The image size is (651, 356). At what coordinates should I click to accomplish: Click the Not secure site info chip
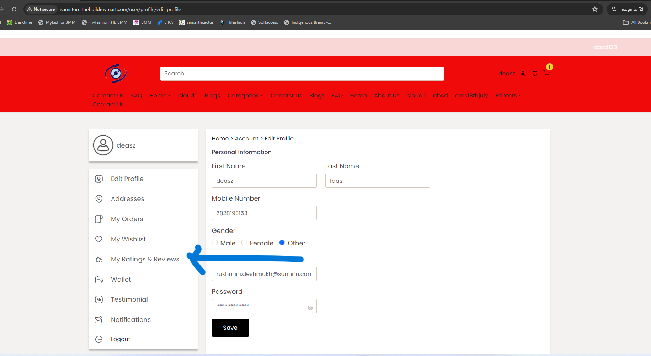(x=41, y=9)
